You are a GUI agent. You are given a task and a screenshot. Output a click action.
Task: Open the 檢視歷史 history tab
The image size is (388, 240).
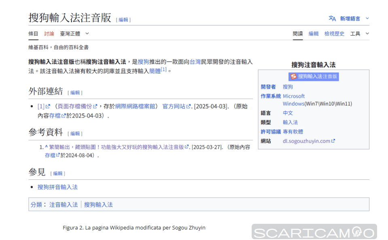click(x=334, y=34)
